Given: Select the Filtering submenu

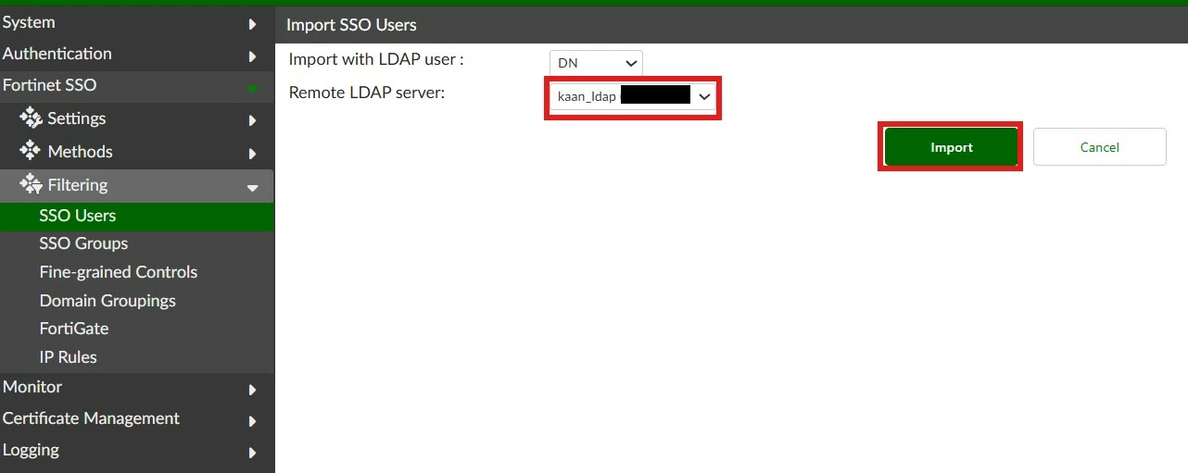Looking at the screenshot, I should point(137,185).
